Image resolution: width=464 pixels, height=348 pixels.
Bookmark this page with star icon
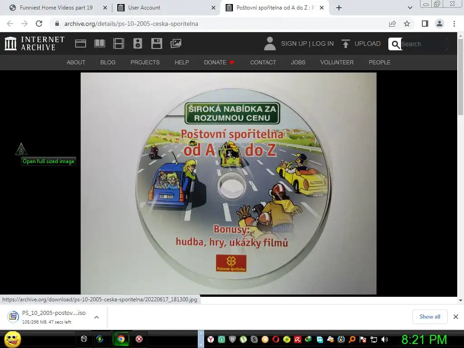tap(407, 24)
